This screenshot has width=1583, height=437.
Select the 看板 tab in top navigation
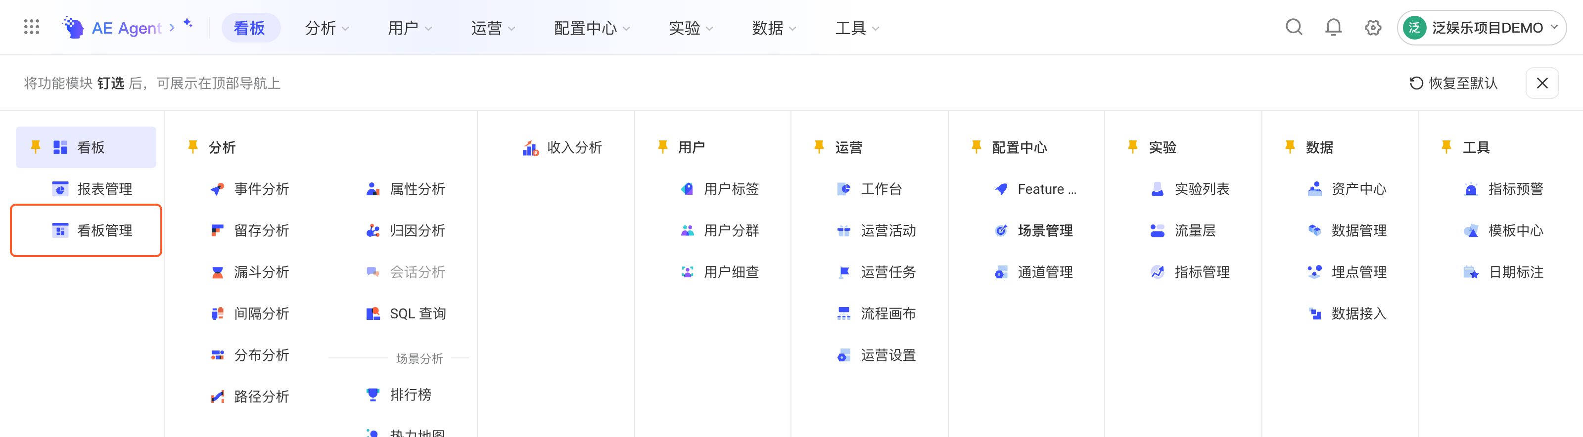point(250,28)
